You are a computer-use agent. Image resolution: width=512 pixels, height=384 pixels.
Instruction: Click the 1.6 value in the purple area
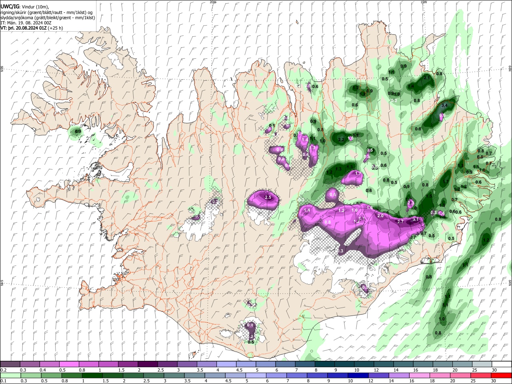click(370, 208)
